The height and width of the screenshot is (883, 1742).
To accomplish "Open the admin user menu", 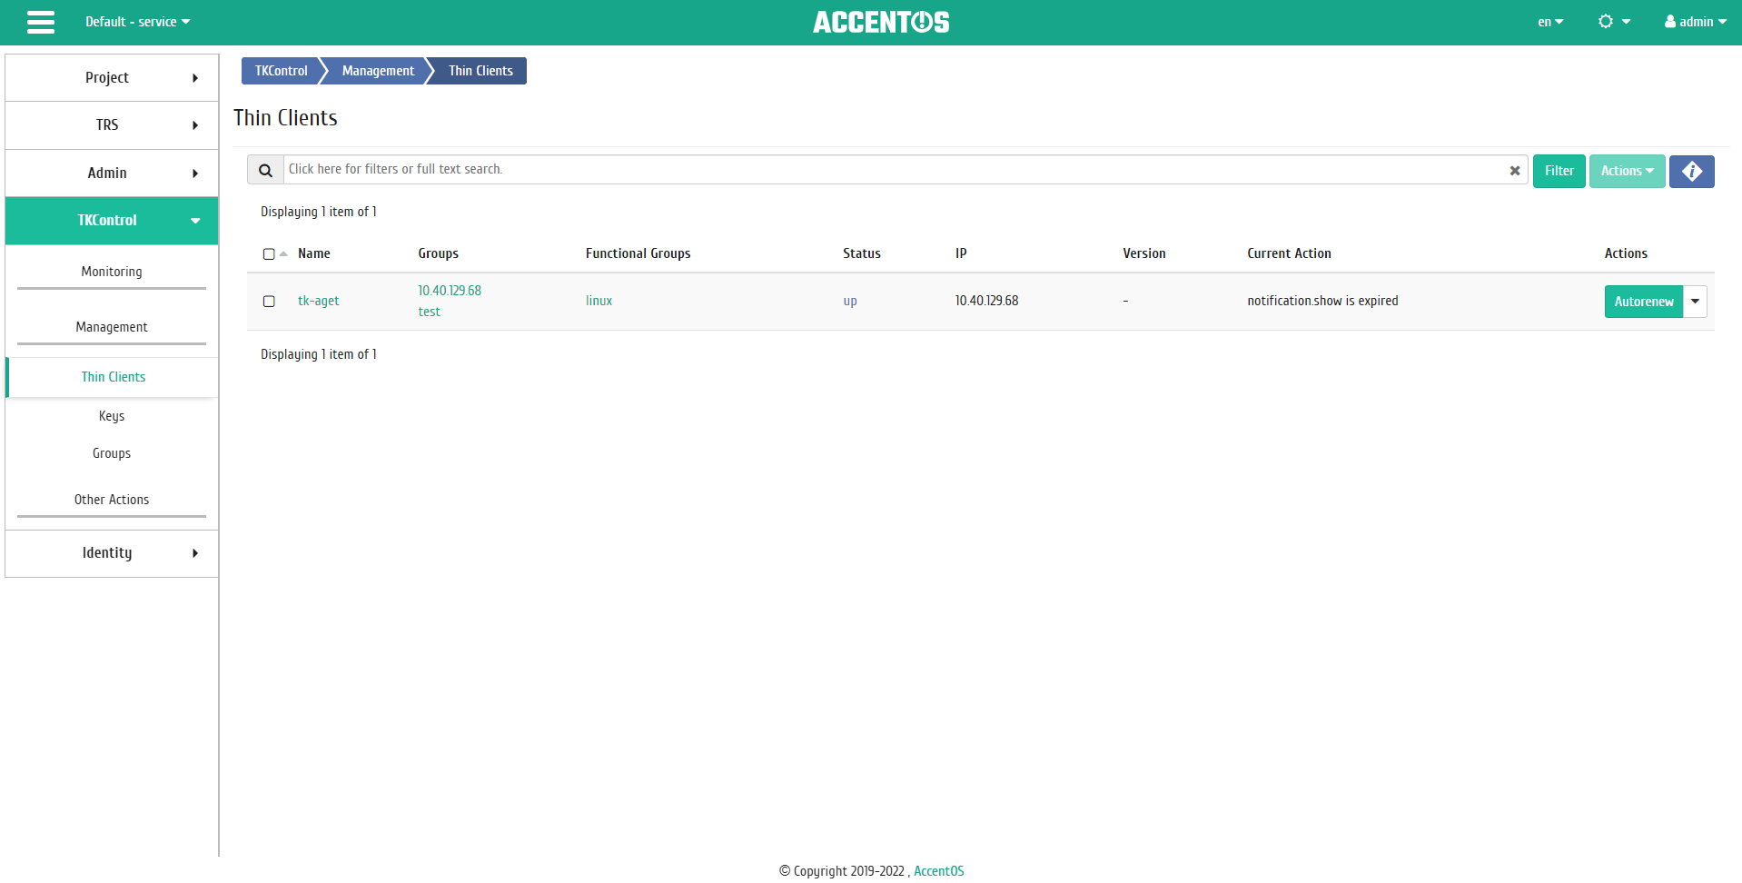I will [1695, 22].
